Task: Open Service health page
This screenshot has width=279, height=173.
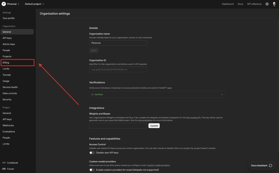Action: [10, 87]
